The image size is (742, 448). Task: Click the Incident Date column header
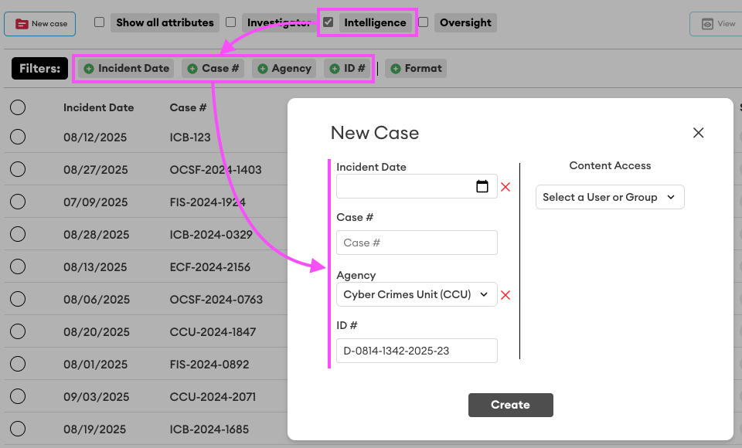[x=98, y=107]
